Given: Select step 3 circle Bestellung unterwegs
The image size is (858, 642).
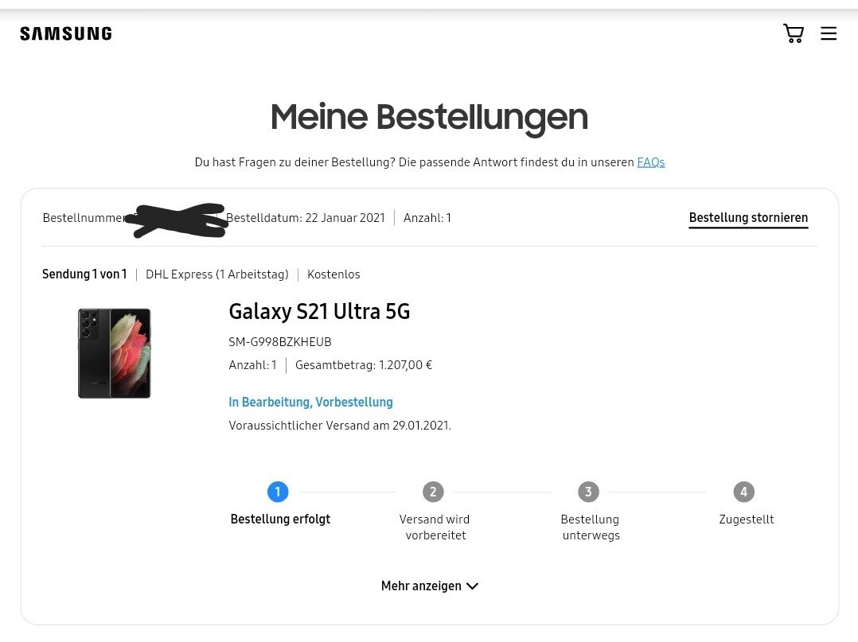Looking at the screenshot, I should coord(588,492).
